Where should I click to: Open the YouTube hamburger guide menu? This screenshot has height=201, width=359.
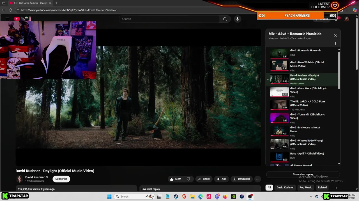click(8, 19)
